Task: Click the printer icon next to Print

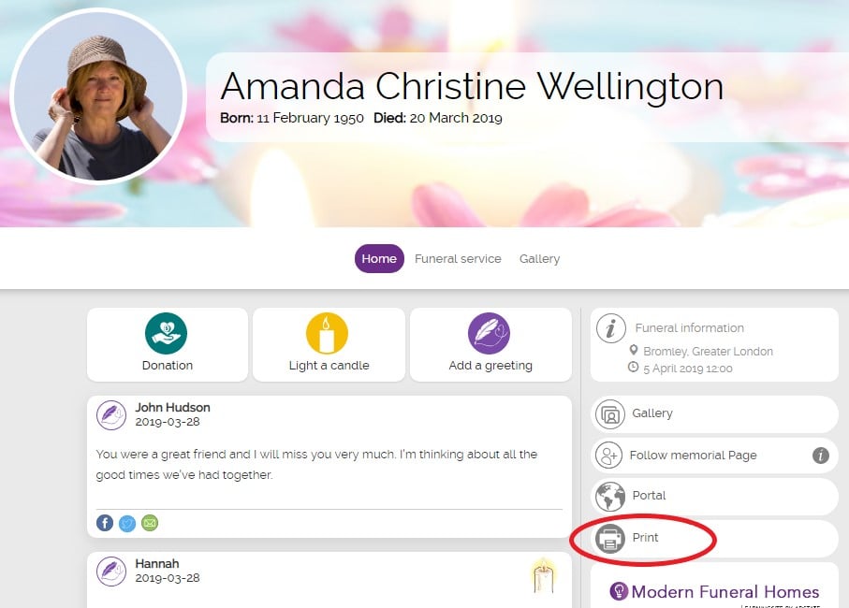Action: click(x=610, y=539)
